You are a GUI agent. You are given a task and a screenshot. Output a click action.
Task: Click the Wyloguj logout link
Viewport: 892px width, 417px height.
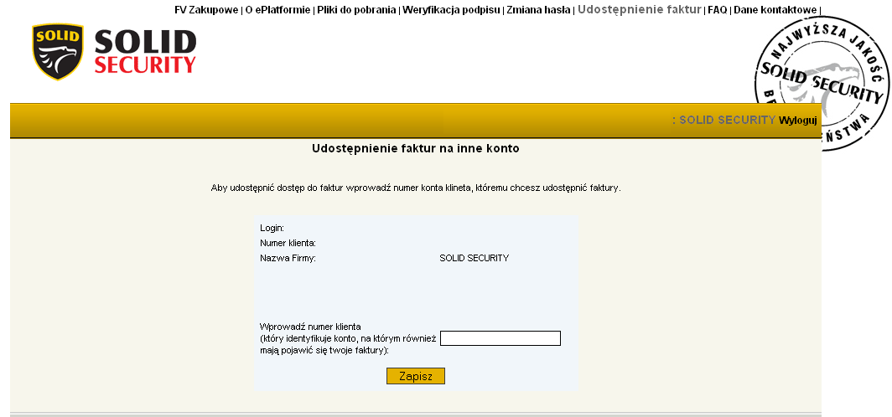[797, 121]
